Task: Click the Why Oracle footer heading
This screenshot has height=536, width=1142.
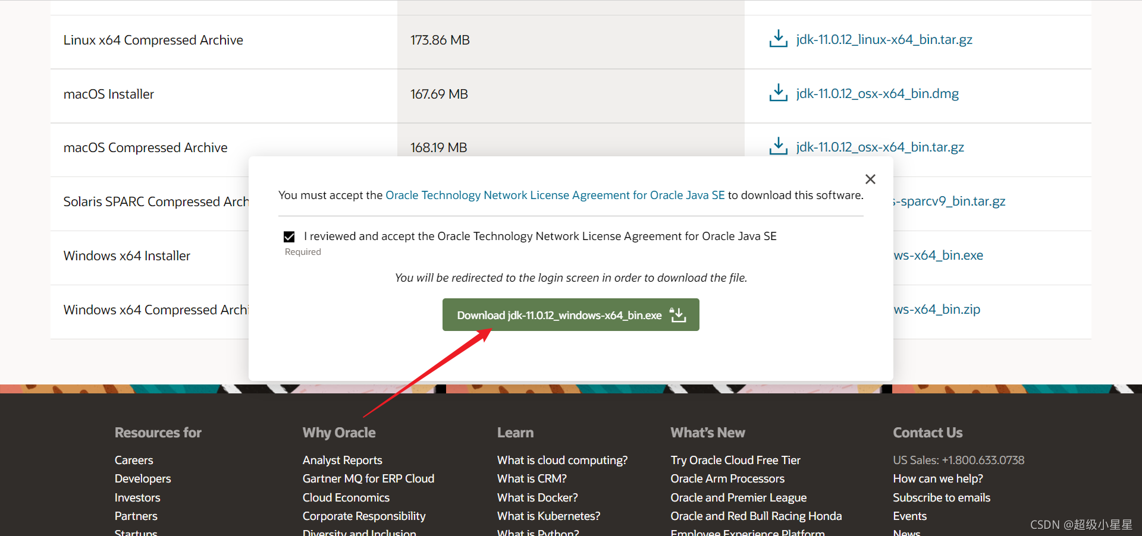Action: pos(339,433)
